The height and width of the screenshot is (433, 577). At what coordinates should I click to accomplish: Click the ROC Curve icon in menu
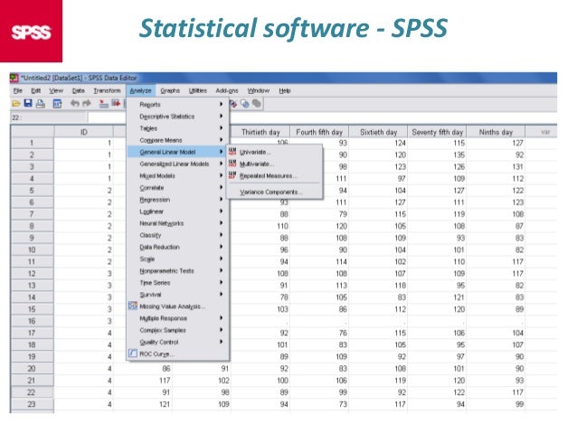[133, 353]
